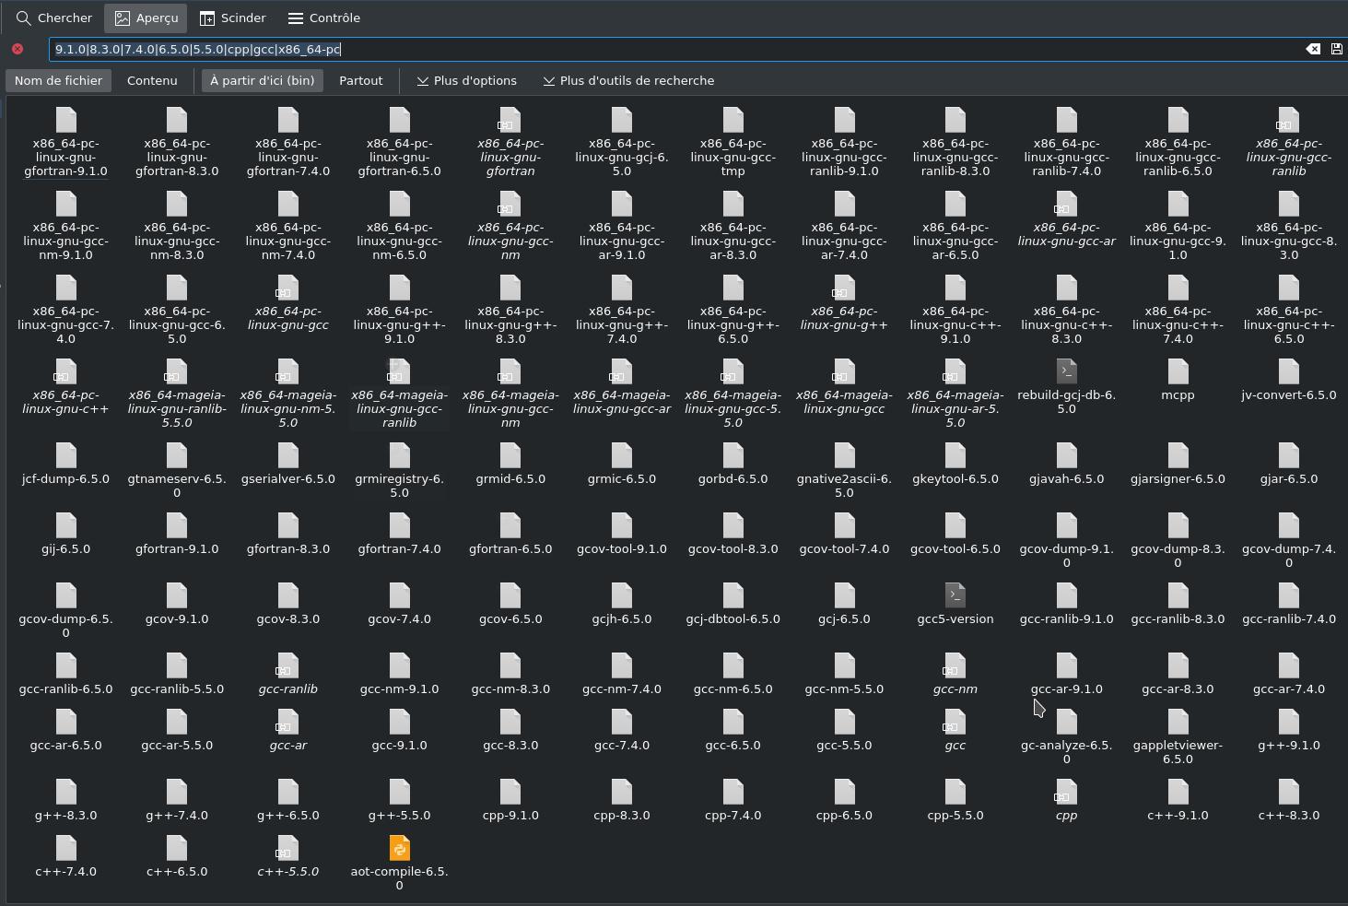Select the g++-9.1.0 file icon
This screenshot has height=906, width=1348.
1289,722
